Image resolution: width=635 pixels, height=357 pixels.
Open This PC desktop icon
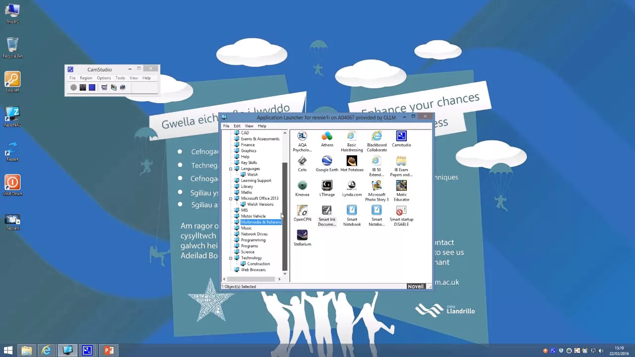[12, 14]
